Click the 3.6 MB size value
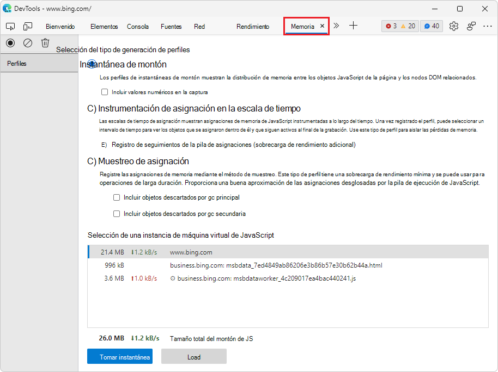This screenshot has height=372, width=498. 114,278
